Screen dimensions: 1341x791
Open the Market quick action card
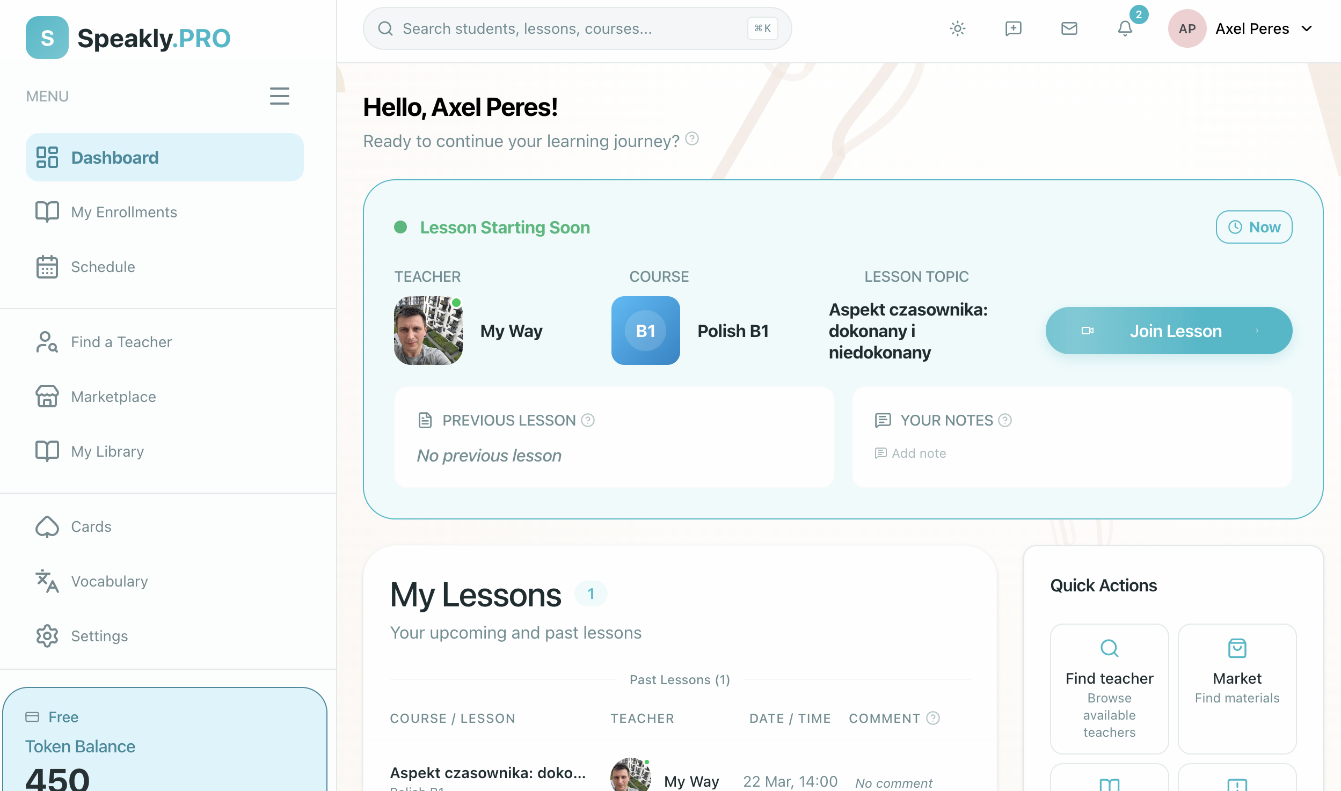[x=1236, y=688]
